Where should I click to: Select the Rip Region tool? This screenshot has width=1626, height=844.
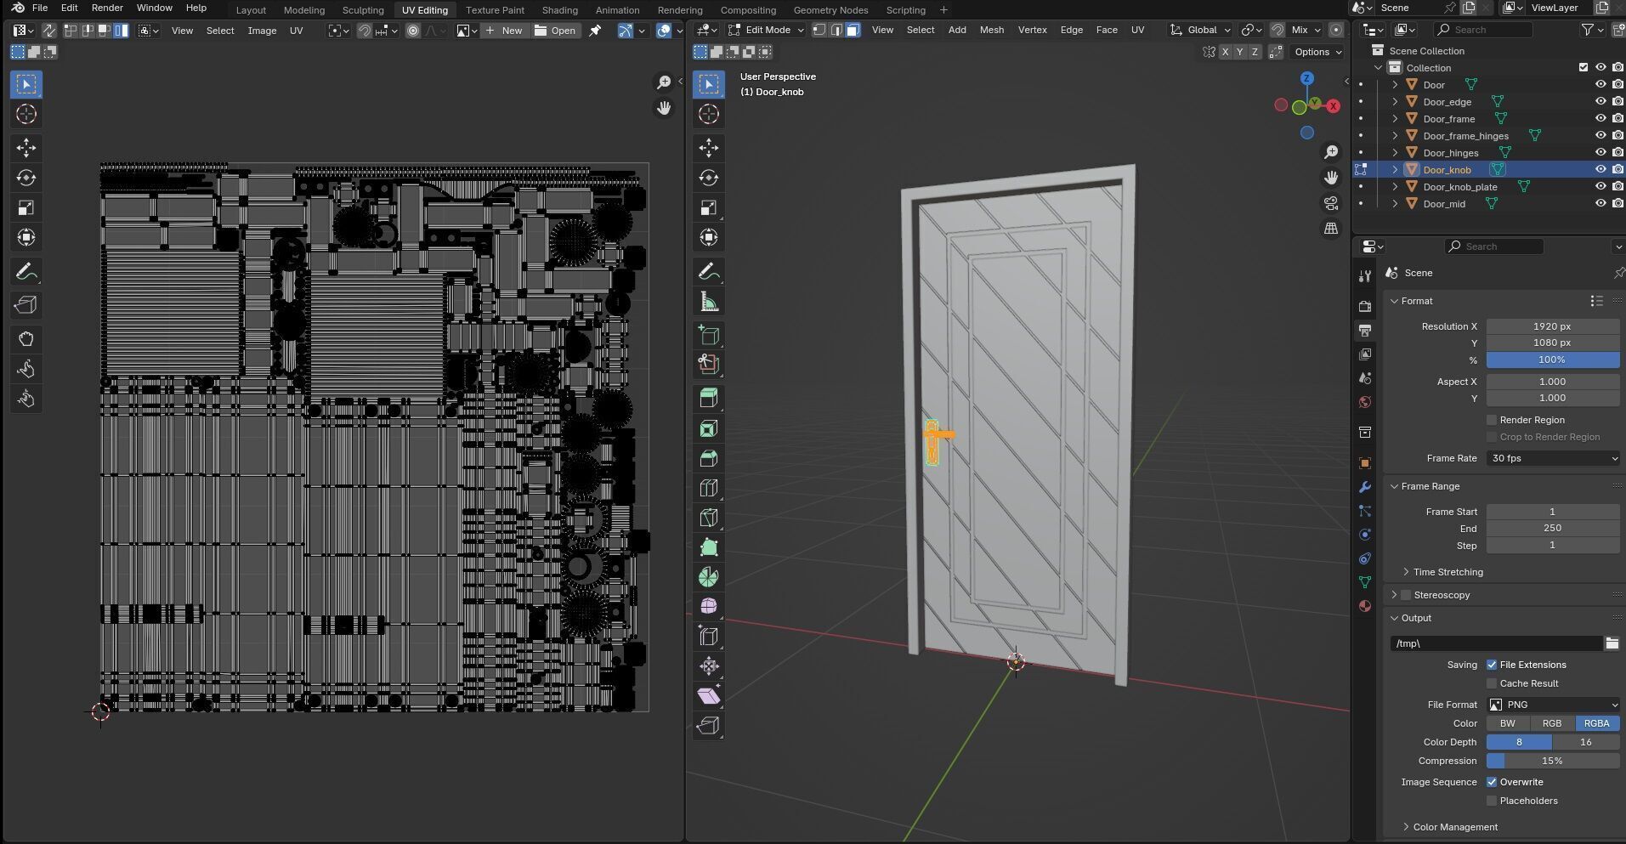(709, 725)
